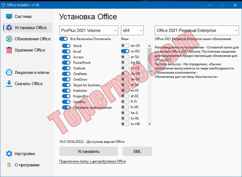The image size is (242, 177).
Task: Enable the fi-FI language toggle
Action: (125, 102)
